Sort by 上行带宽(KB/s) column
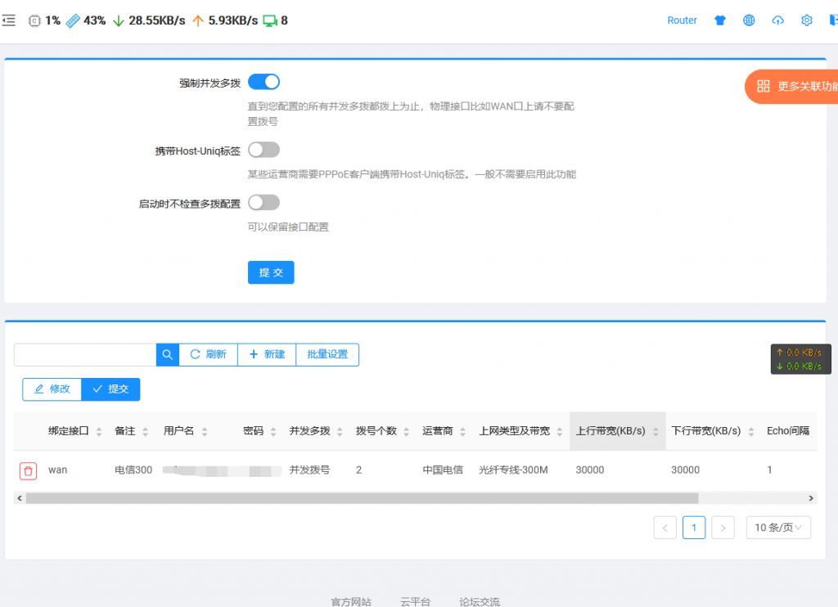The height and width of the screenshot is (607, 838). (x=617, y=431)
